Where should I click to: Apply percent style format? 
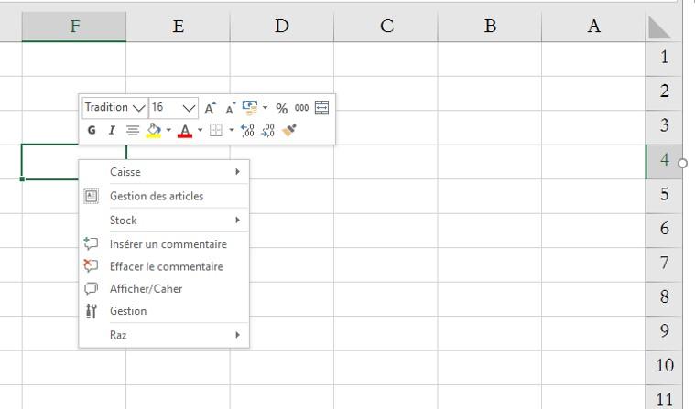click(281, 108)
